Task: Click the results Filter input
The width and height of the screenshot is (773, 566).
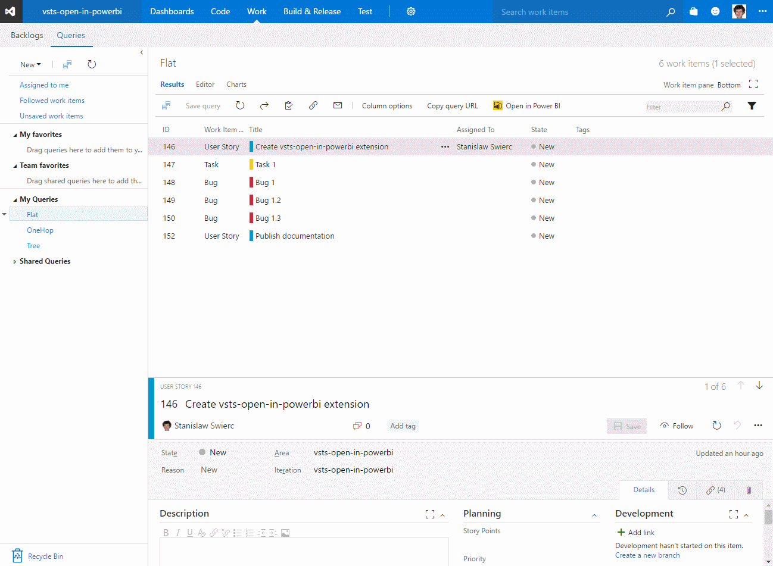Action: pos(682,107)
